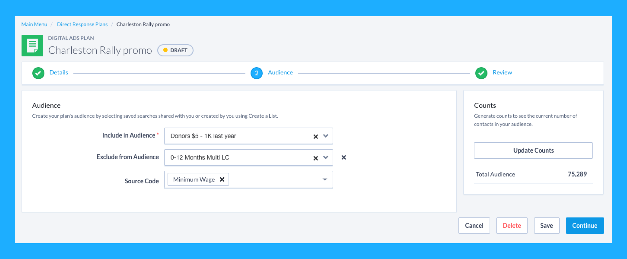This screenshot has width=627, height=259.
Task: Open the Source Code dropdown arrow
Action: pos(325,179)
